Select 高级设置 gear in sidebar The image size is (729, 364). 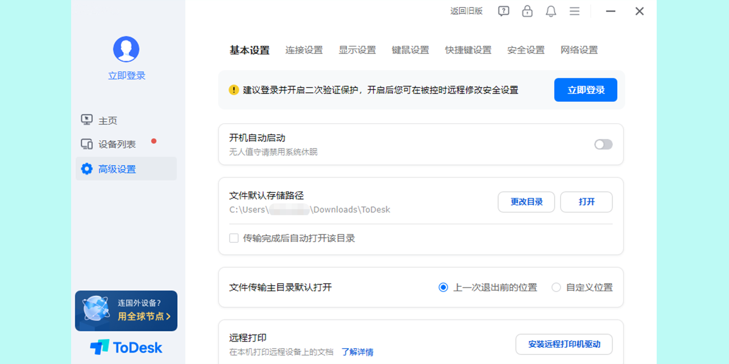click(x=87, y=169)
